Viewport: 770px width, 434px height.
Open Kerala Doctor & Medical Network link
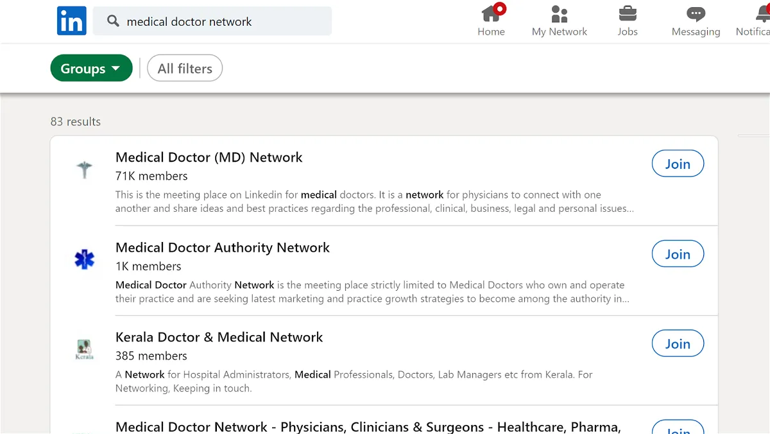pos(219,337)
